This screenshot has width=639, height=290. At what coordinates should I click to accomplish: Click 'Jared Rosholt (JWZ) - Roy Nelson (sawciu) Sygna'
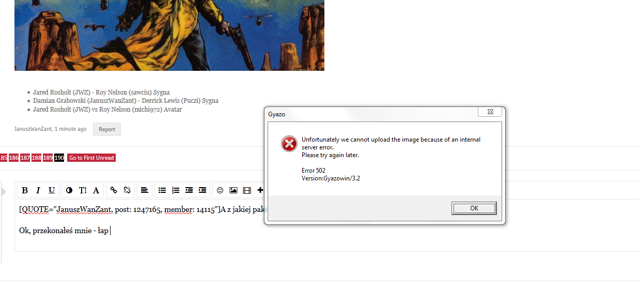(101, 93)
